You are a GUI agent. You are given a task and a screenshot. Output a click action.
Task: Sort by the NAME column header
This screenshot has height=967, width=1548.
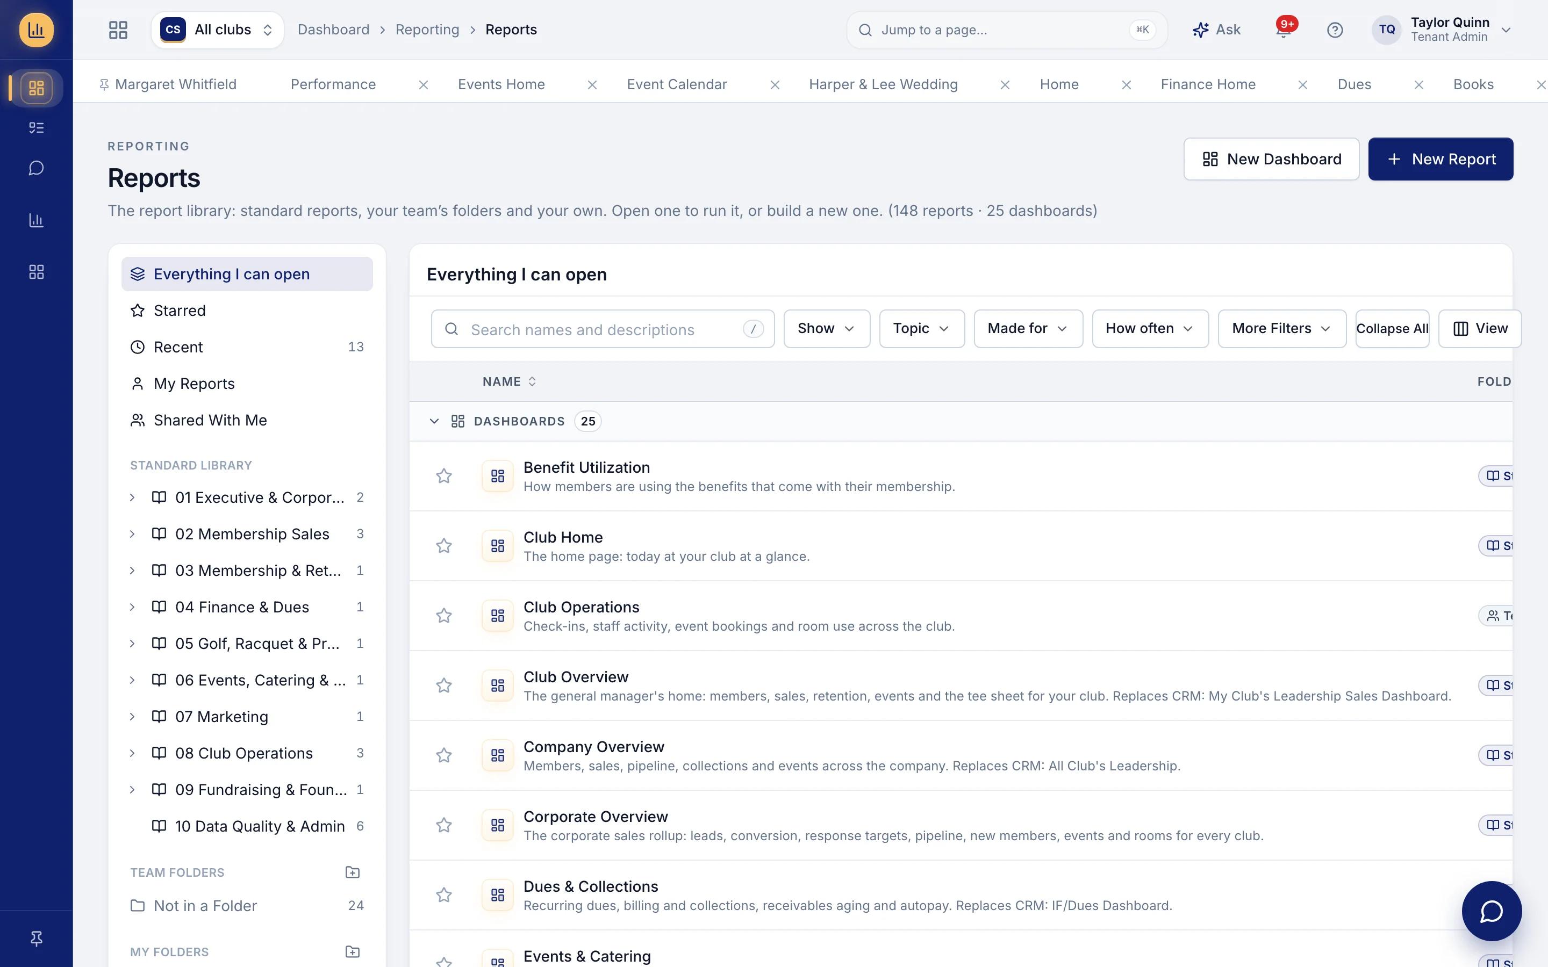point(509,382)
